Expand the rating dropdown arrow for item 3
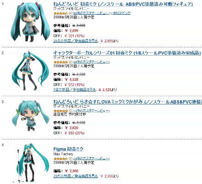Image resolution: width=202 pixels, height=184 pixels. pos(70,111)
